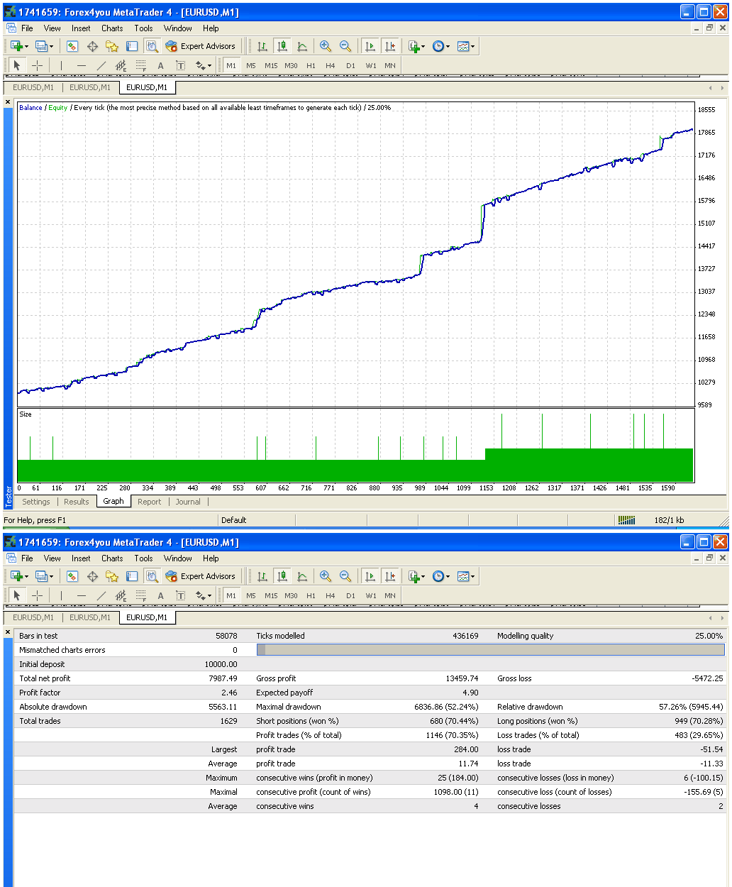The height and width of the screenshot is (887, 732).
Task: Switch chart to line display
Action: [302, 45]
